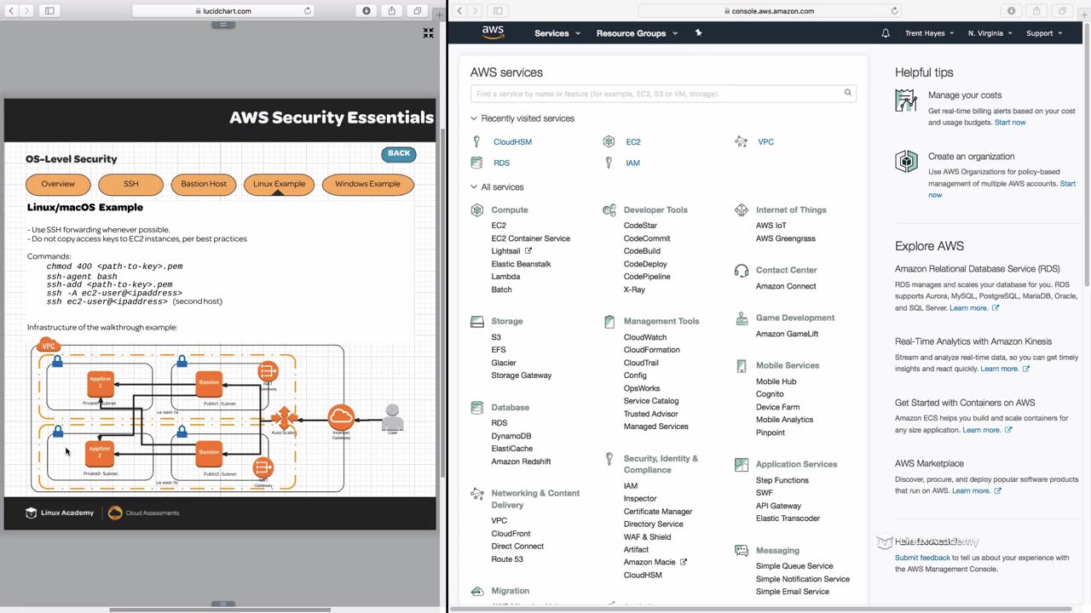The height and width of the screenshot is (613, 1091).
Task: Open the CloudTrail service link
Action: click(x=641, y=363)
